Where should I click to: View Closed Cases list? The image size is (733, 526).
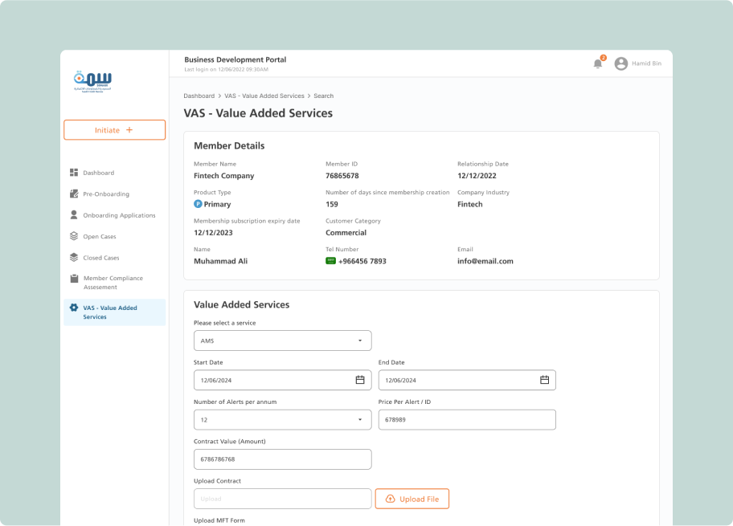coord(101,258)
